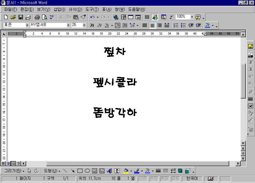255x183 pixels.
Task: Align the text to the right
Action: (160, 25)
